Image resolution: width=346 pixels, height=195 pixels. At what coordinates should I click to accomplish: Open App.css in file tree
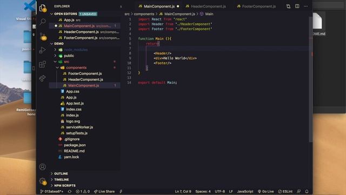tap(72, 92)
